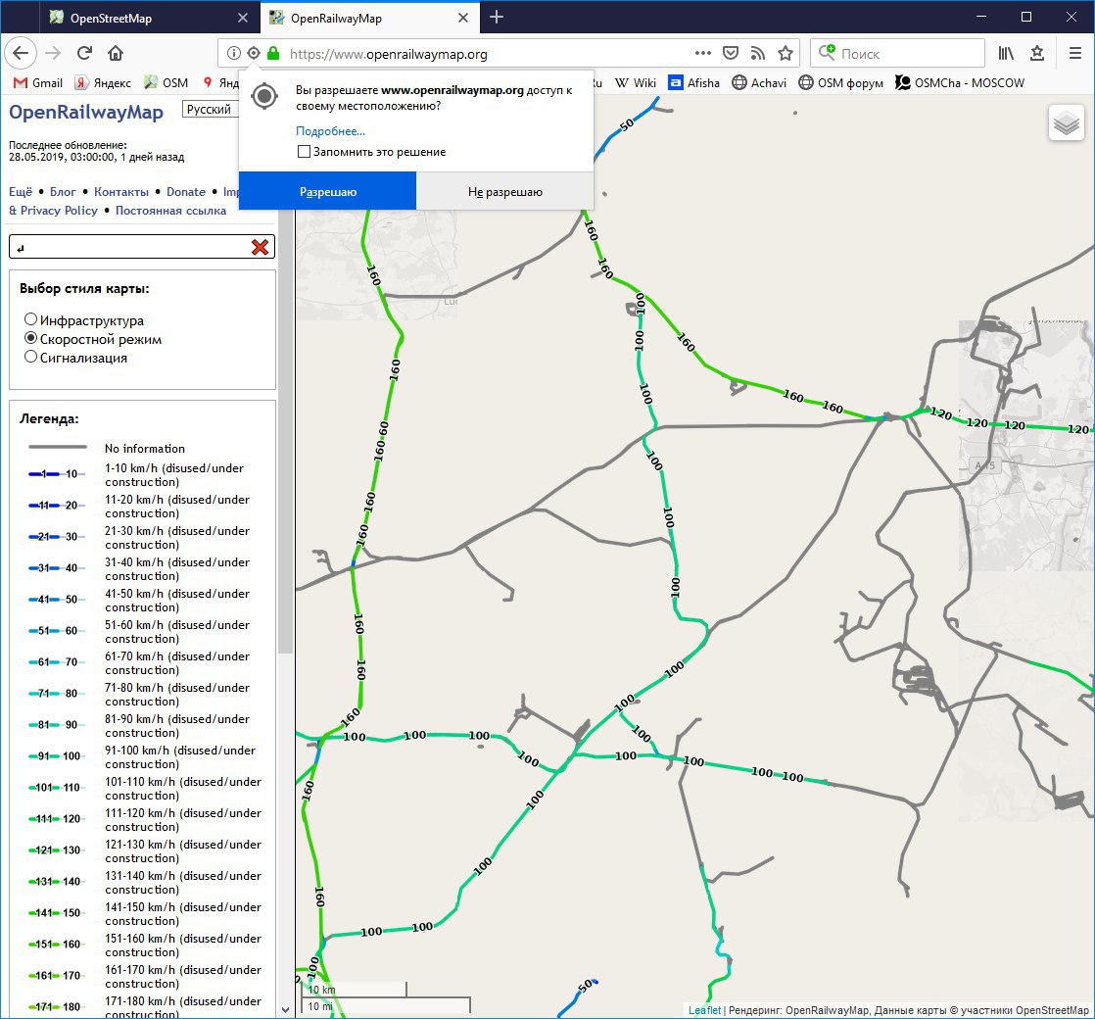Open page actions three-dots menu

703,53
